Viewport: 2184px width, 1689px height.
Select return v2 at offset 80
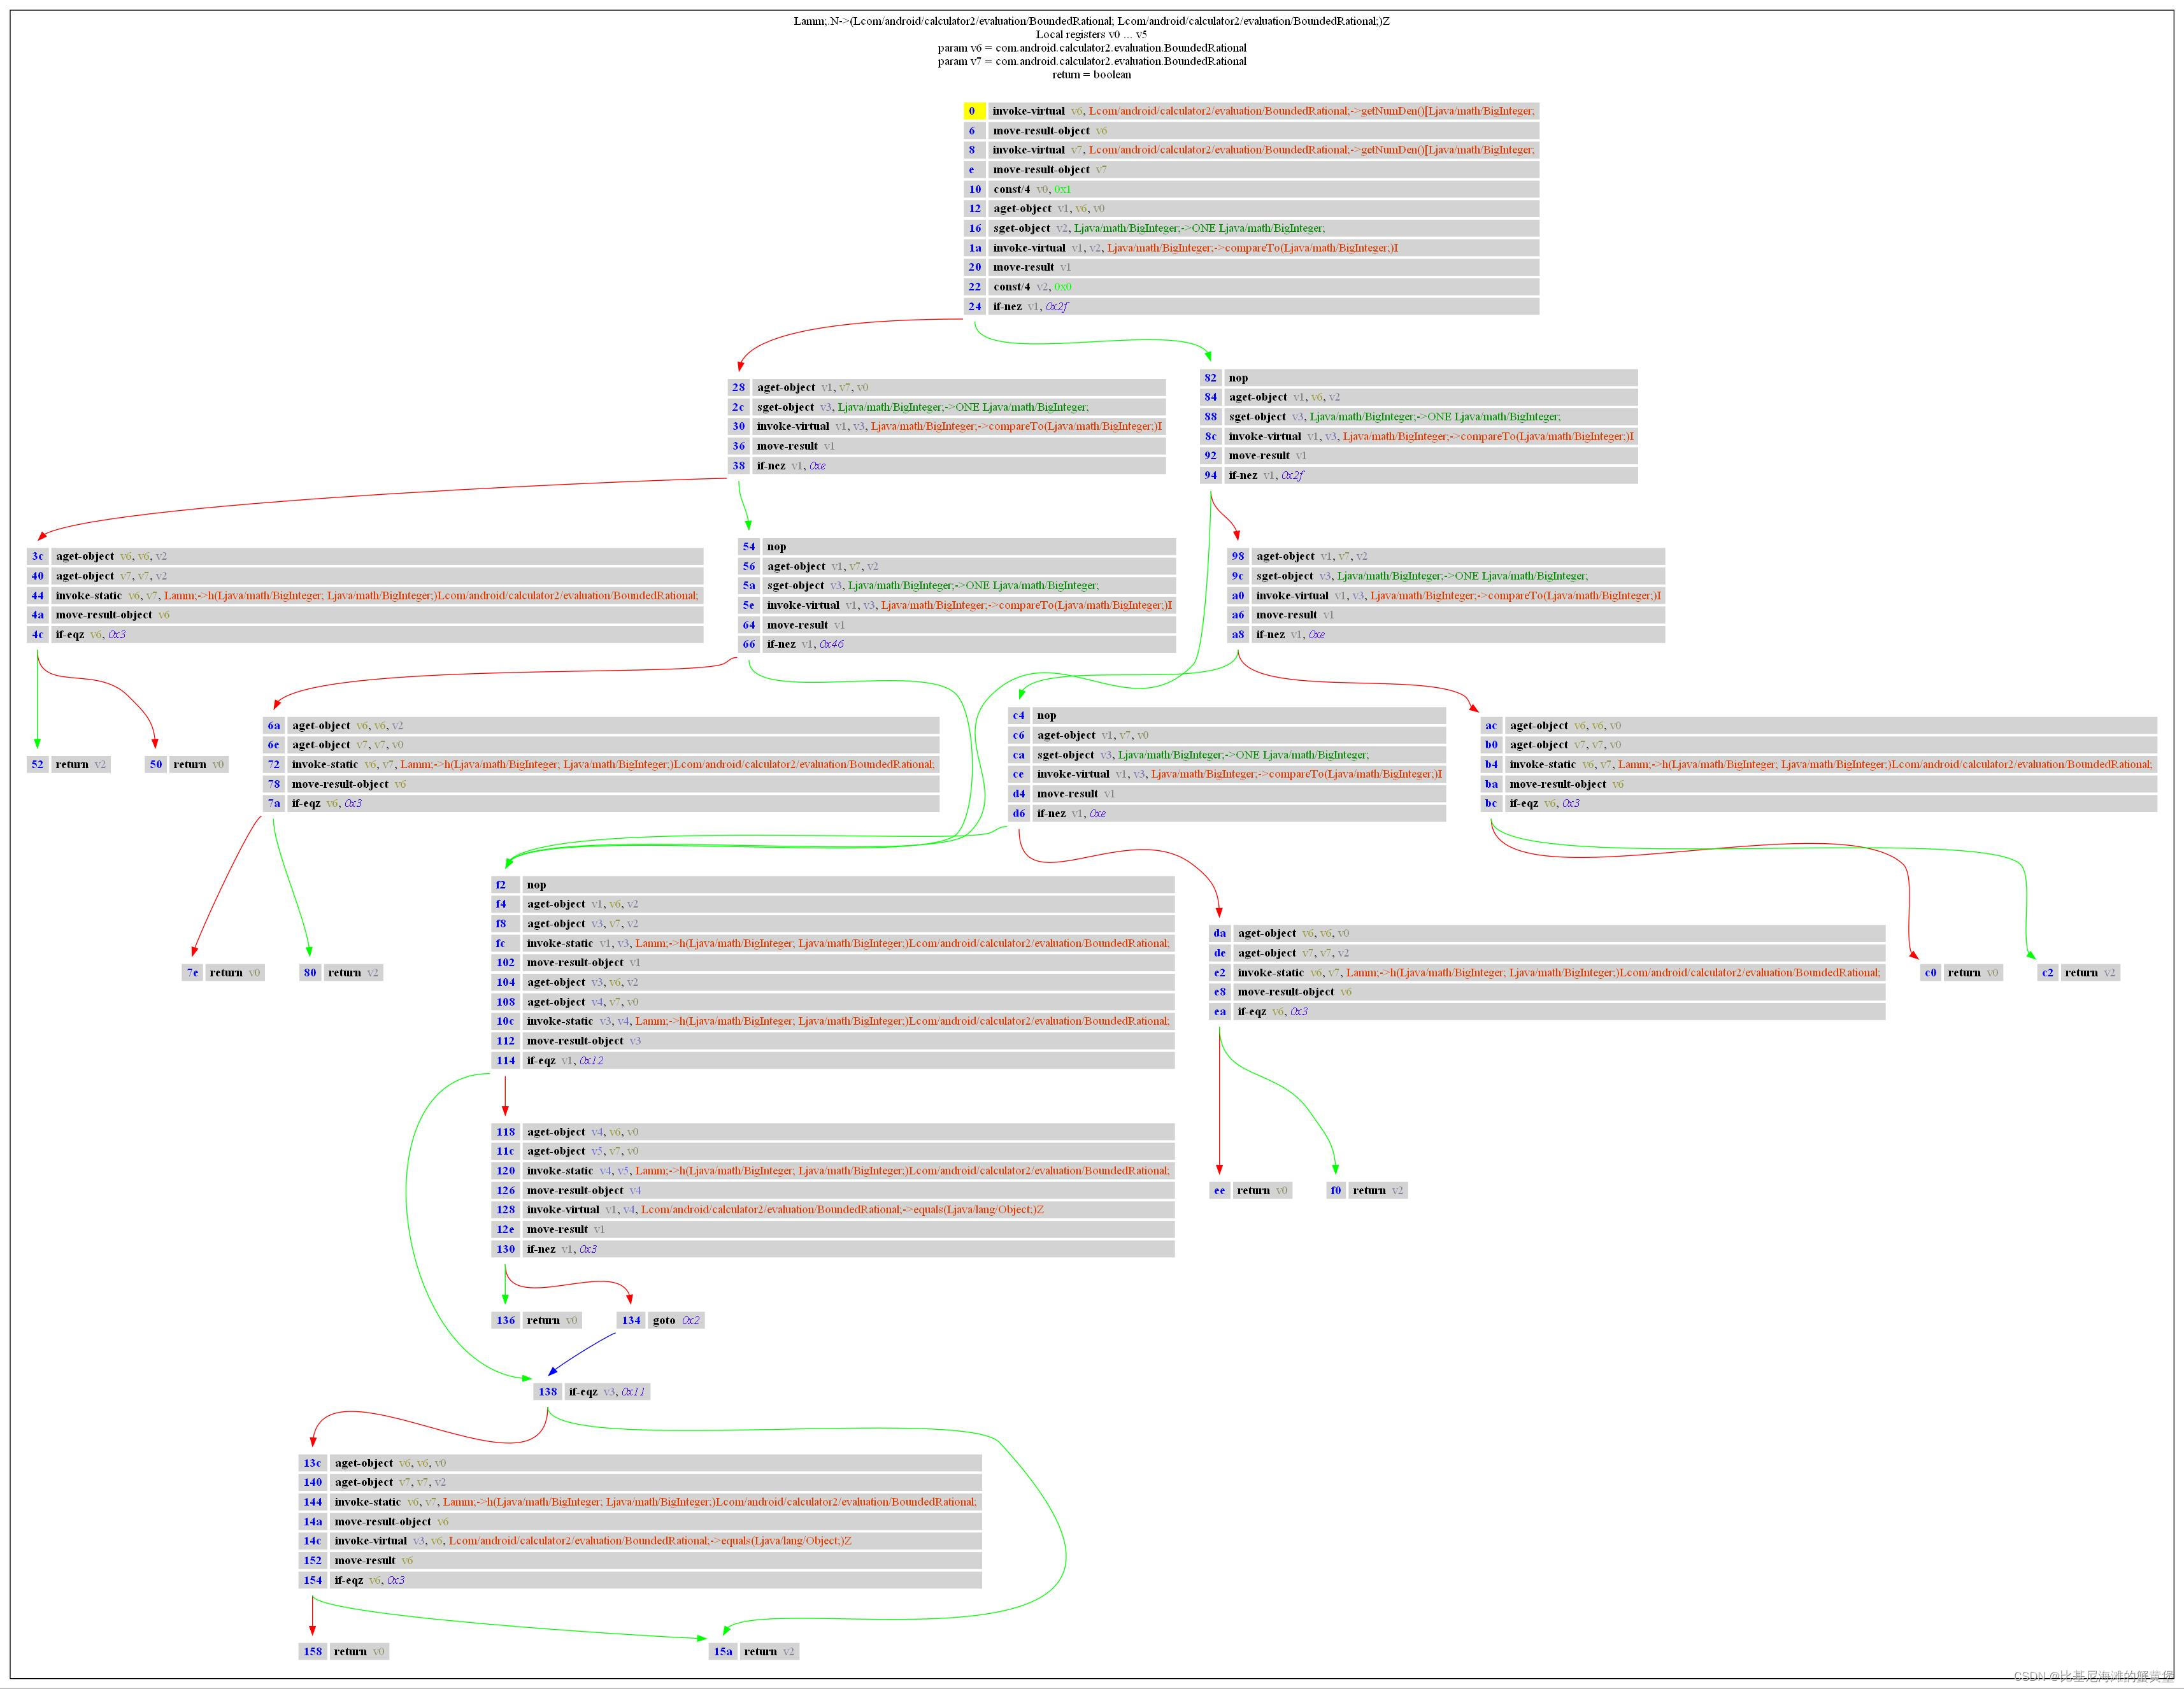353,973
